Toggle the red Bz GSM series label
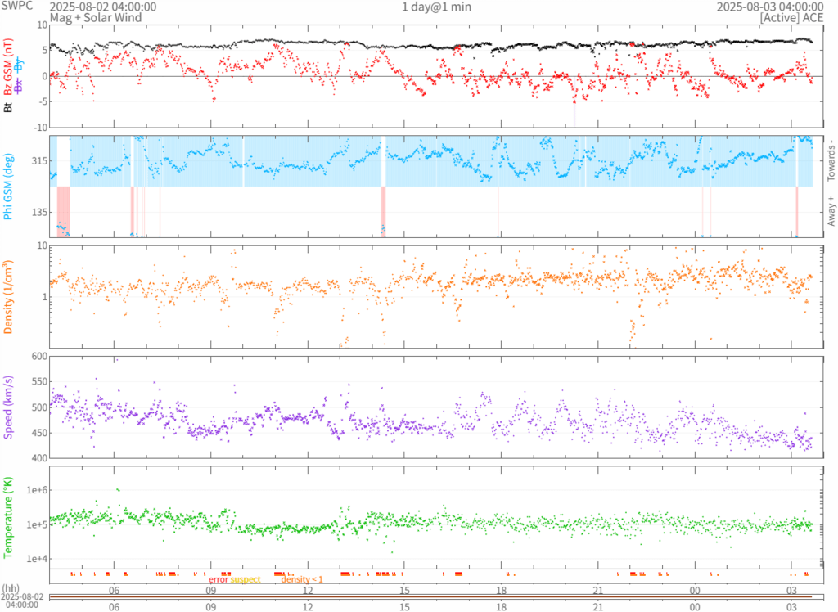Viewport: 838px width, 612px height. coord(8,69)
